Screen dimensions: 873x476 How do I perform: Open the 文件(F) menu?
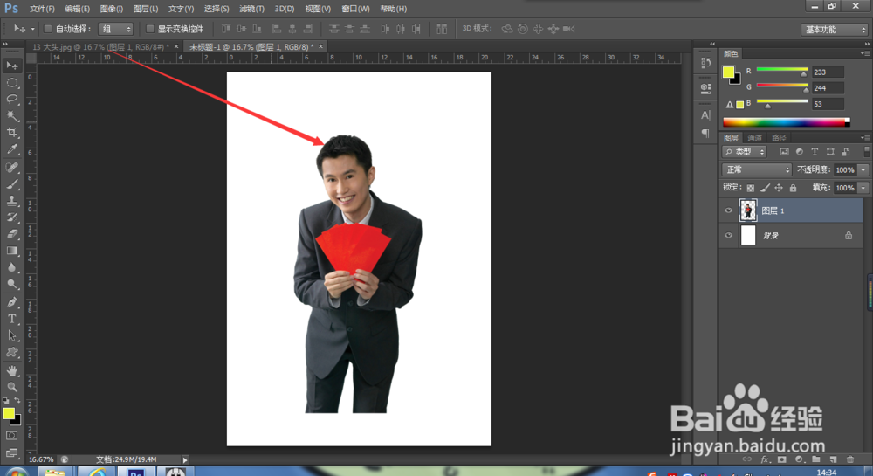pyautogui.click(x=42, y=9)
